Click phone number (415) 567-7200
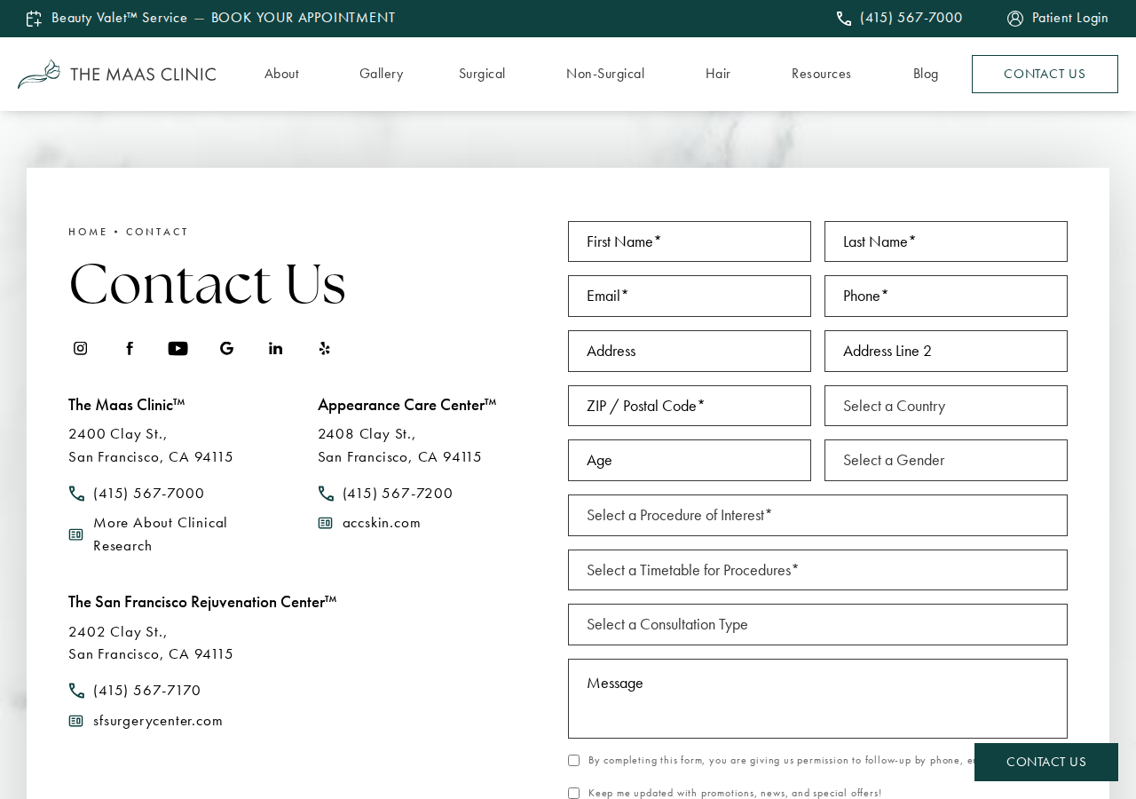The width and height of the screenshot is (1136, 799). 398,494
